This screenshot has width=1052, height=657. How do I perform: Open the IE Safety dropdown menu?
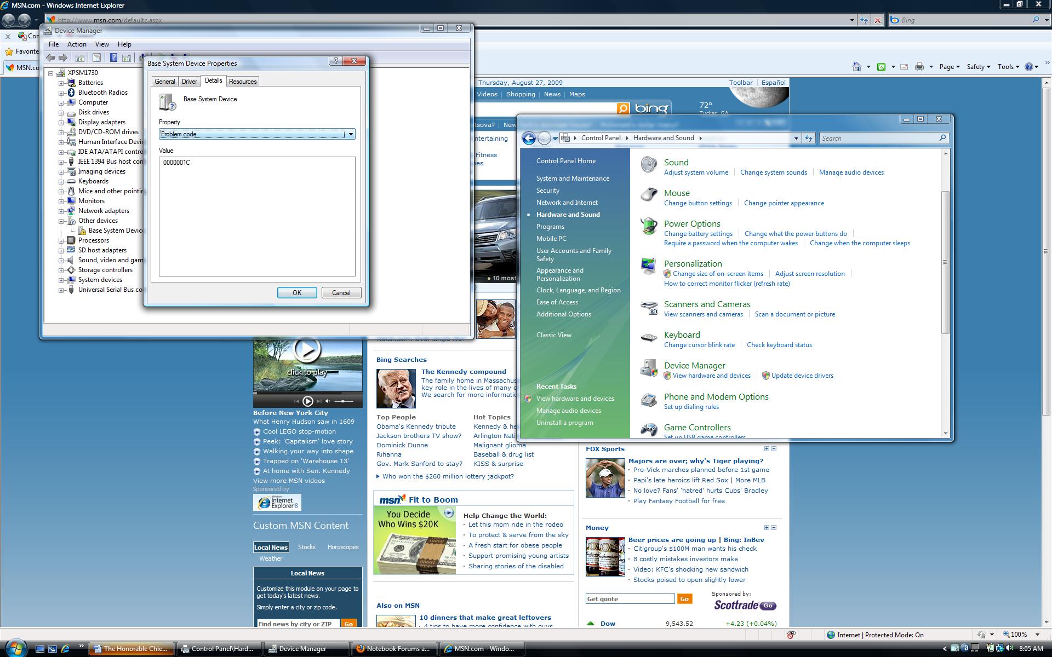tap(978, 67)
